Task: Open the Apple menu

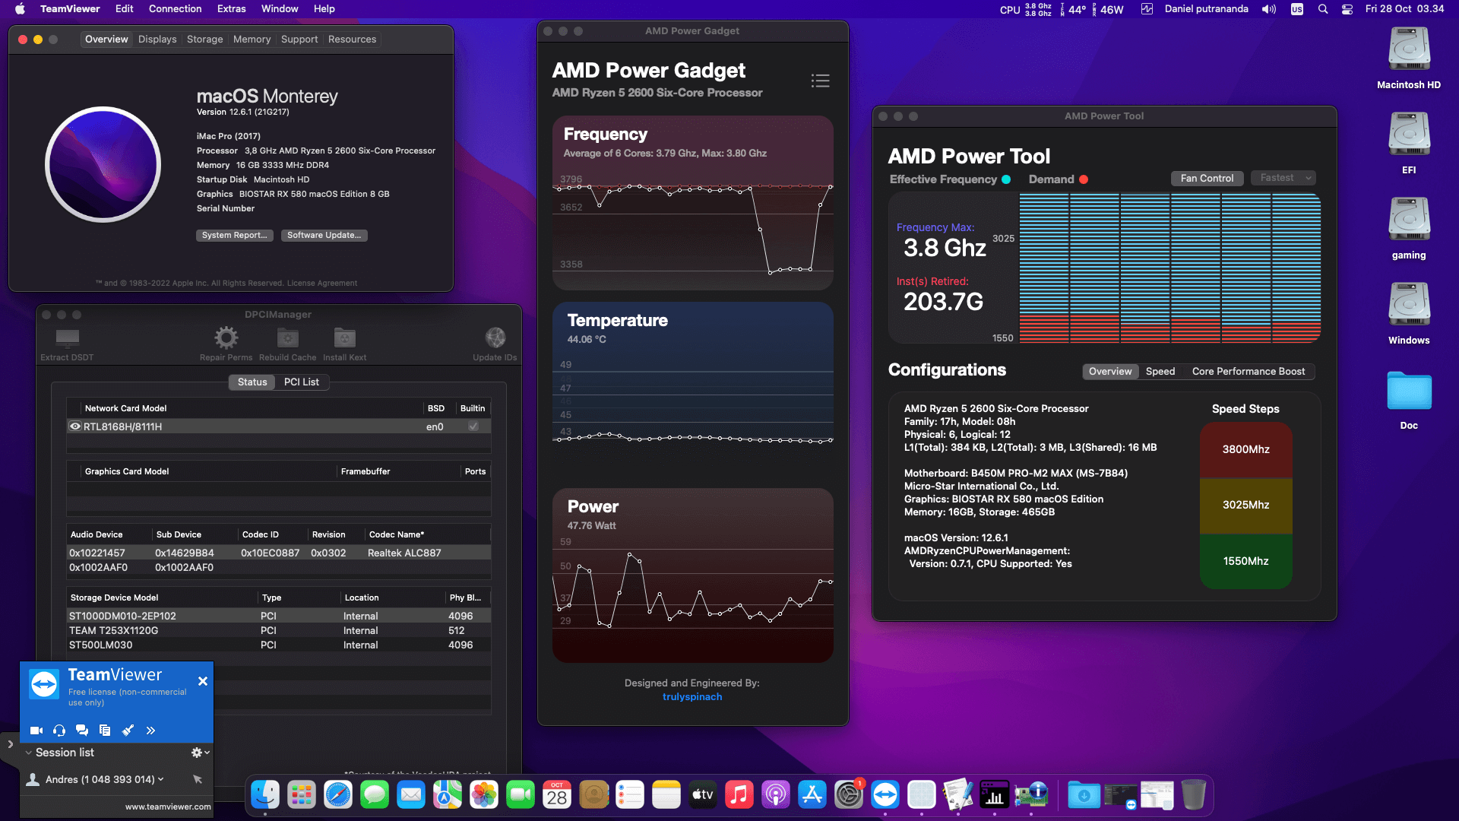Action: 20,9
